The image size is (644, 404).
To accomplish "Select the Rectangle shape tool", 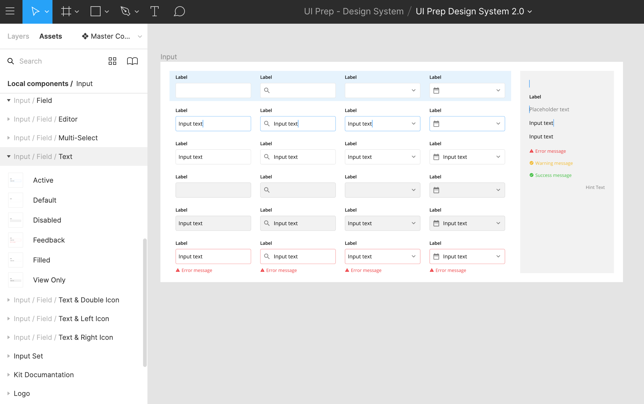I will (95, 11).
